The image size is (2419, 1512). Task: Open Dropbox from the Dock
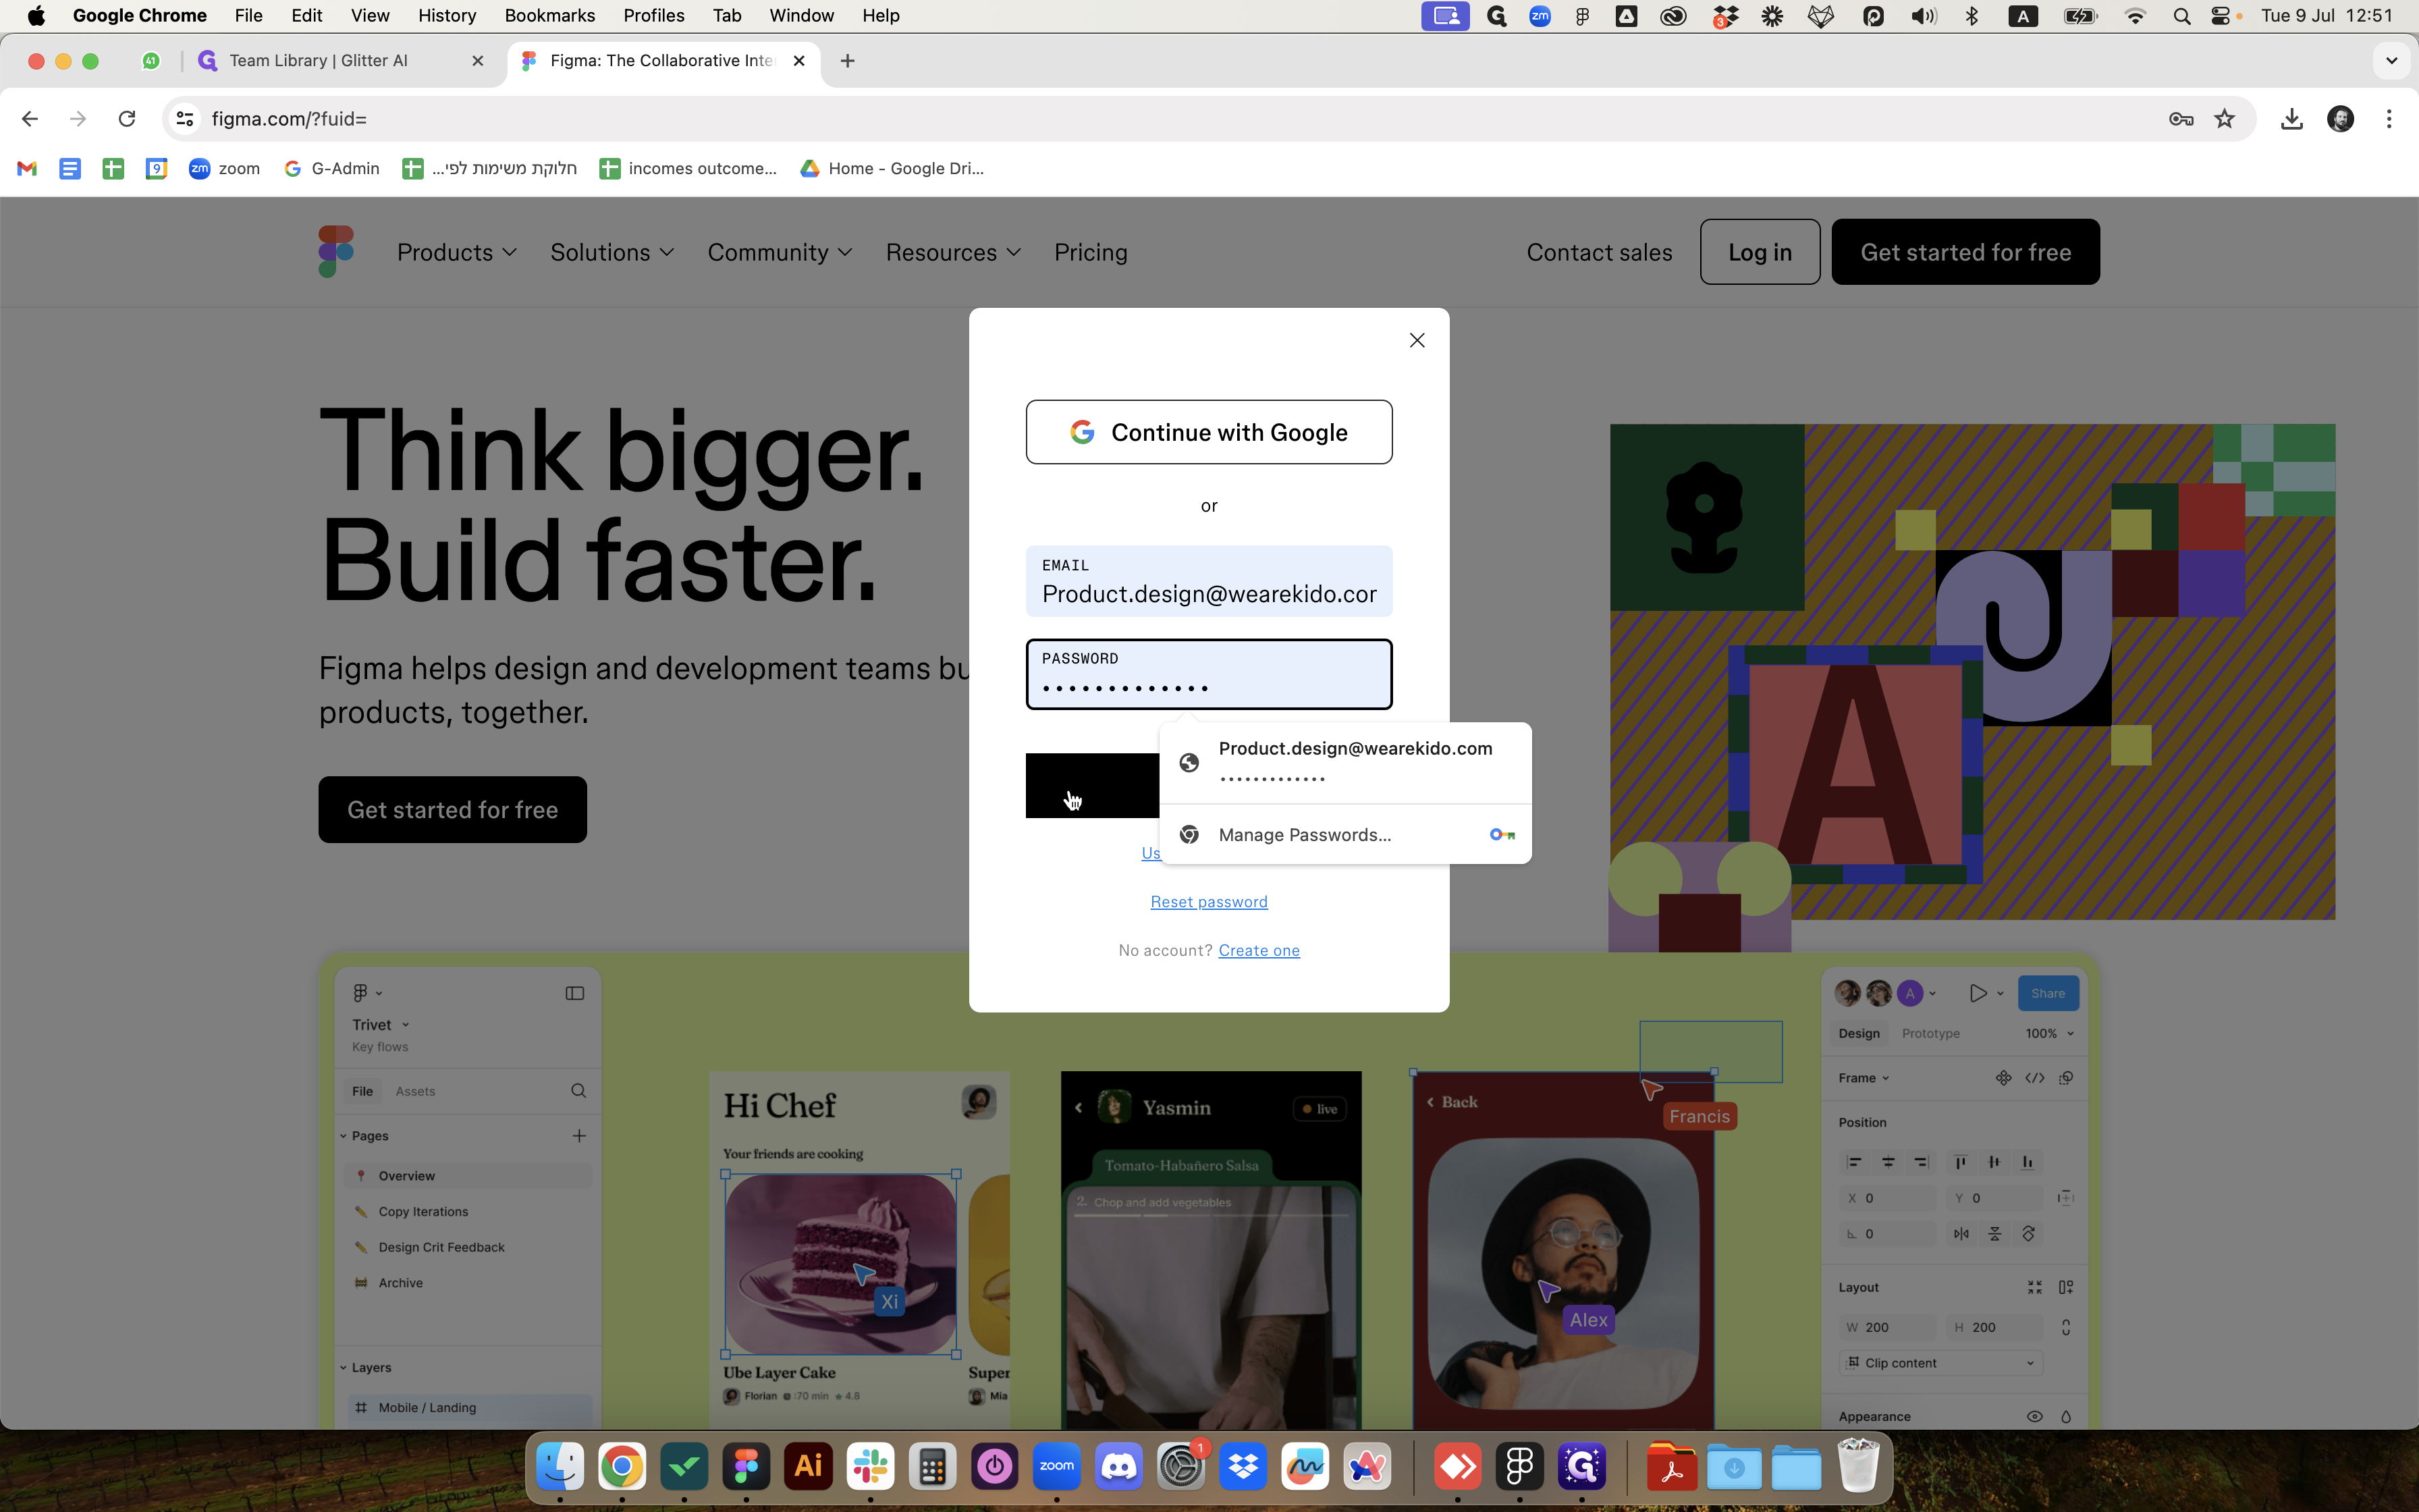(x=1243, y=1467)
